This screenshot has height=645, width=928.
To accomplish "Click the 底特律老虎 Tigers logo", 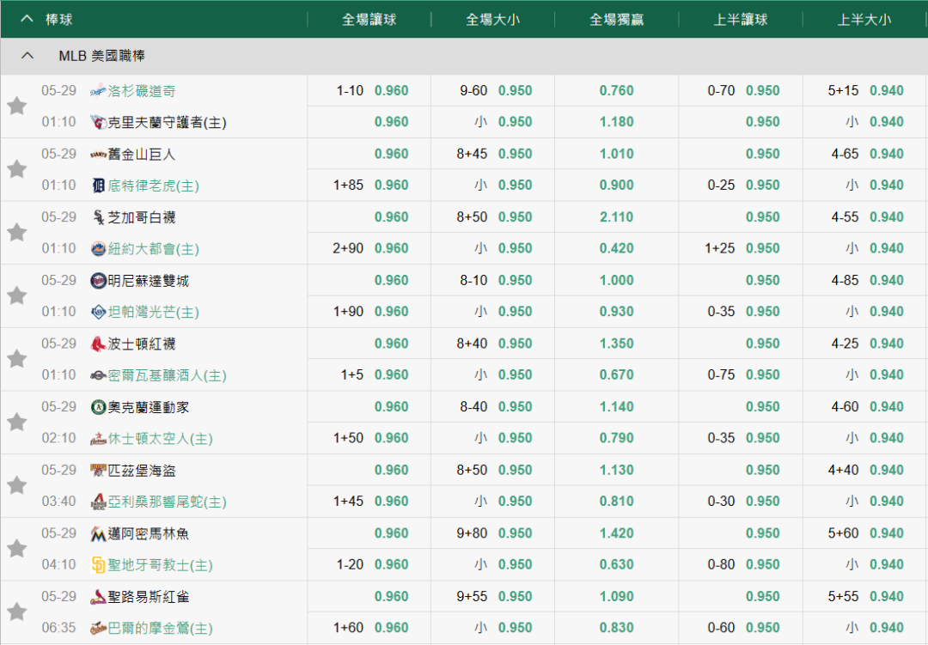I will click(98, 186).
